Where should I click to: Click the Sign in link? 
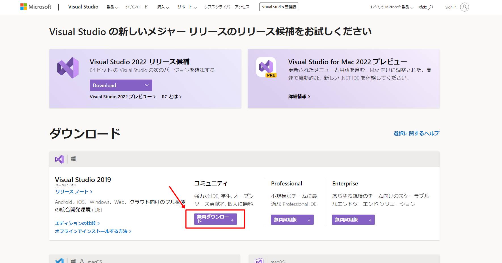click(451, 7)
